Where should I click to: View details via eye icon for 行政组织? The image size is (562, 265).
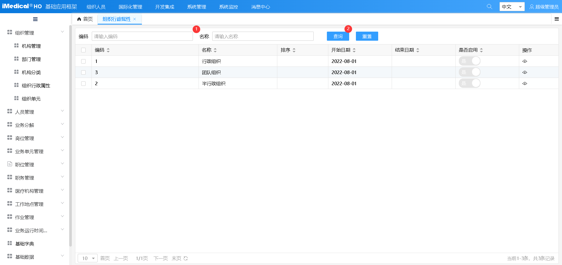pos(525,61)
